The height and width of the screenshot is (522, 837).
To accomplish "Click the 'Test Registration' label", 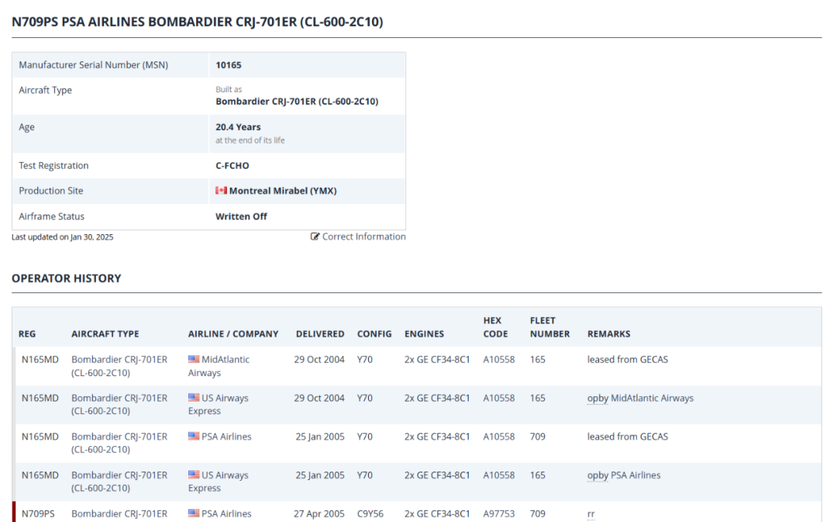I will point(54,166).
